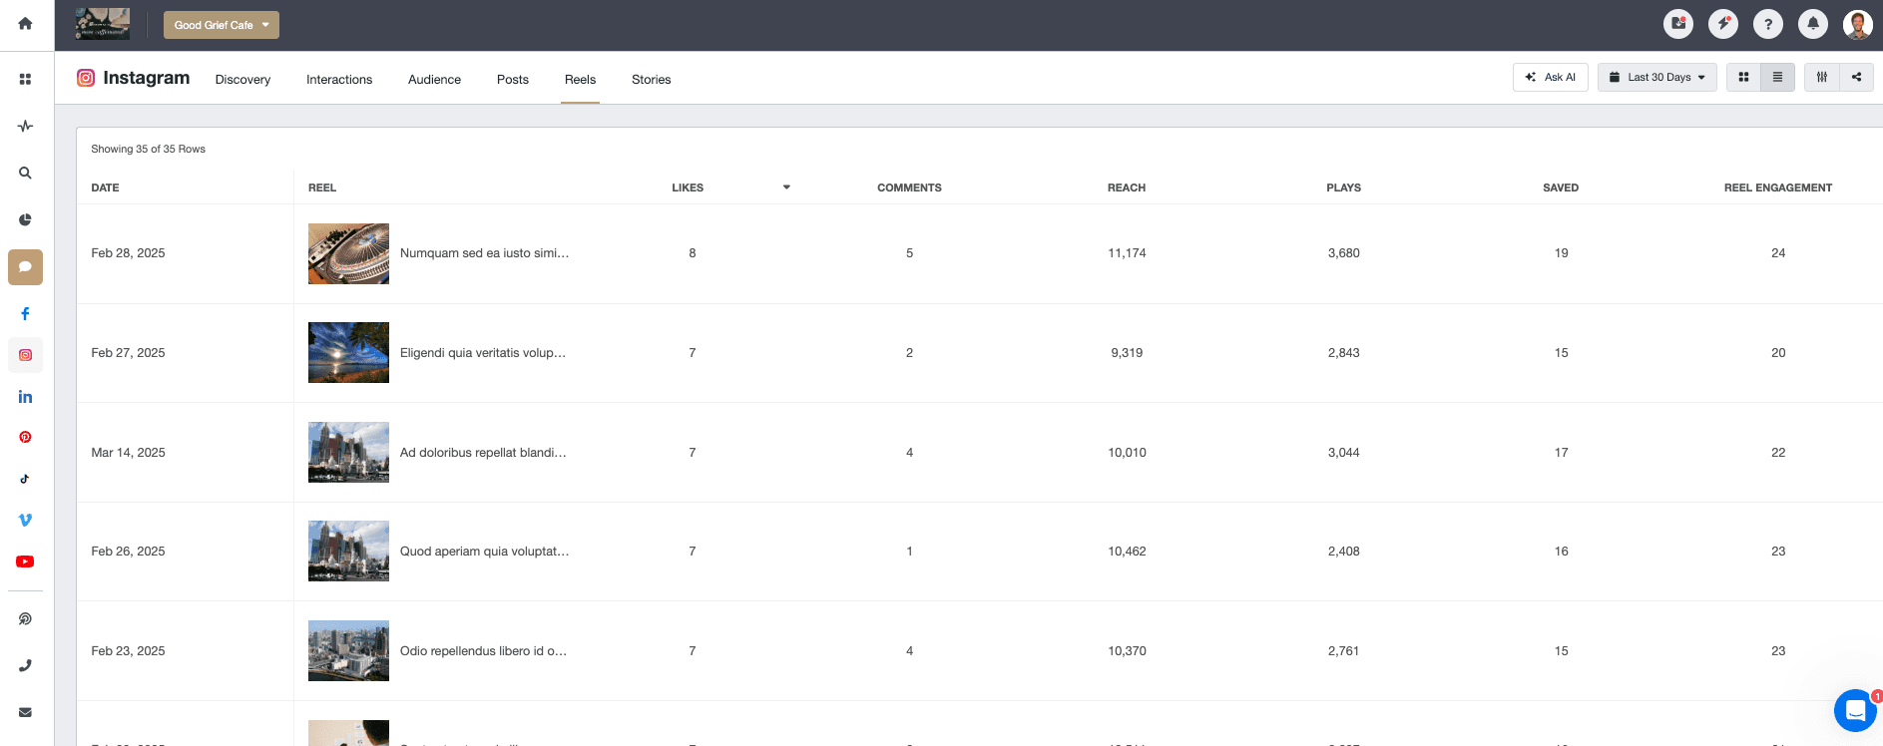This screenshot has width=1883, height=746.
Task: Open the pie chart reports icon
Action: 25,219
